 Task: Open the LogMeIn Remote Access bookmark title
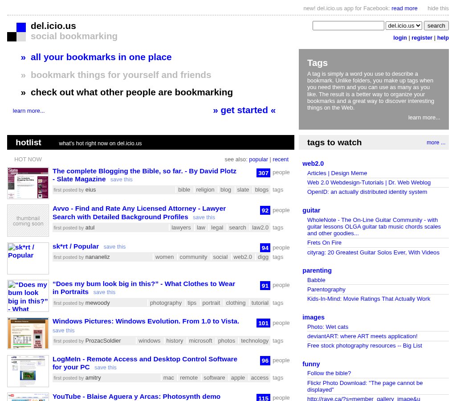pos(145,363)
